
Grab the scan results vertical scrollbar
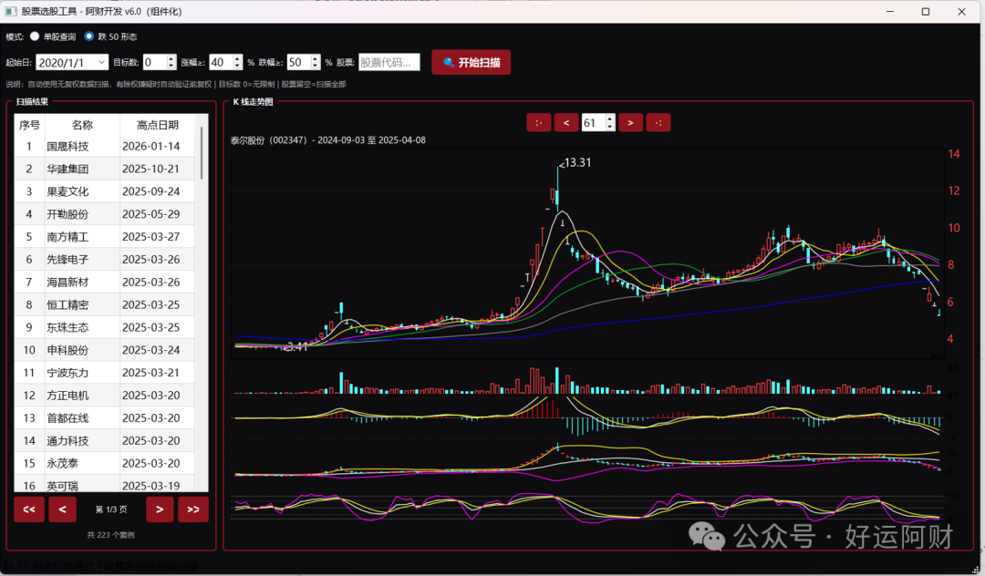(202, 152)
